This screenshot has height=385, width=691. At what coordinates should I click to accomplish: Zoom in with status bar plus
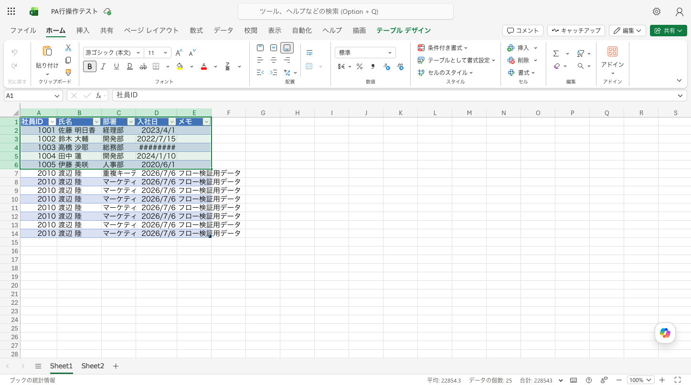coord(662,380)
